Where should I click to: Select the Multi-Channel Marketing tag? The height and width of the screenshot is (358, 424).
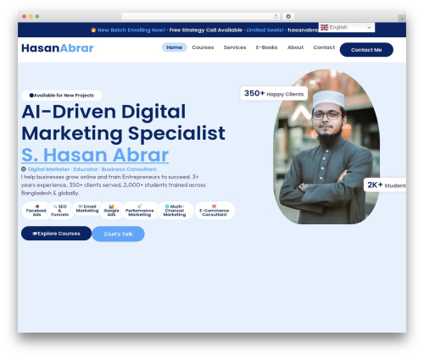[175, 211]
